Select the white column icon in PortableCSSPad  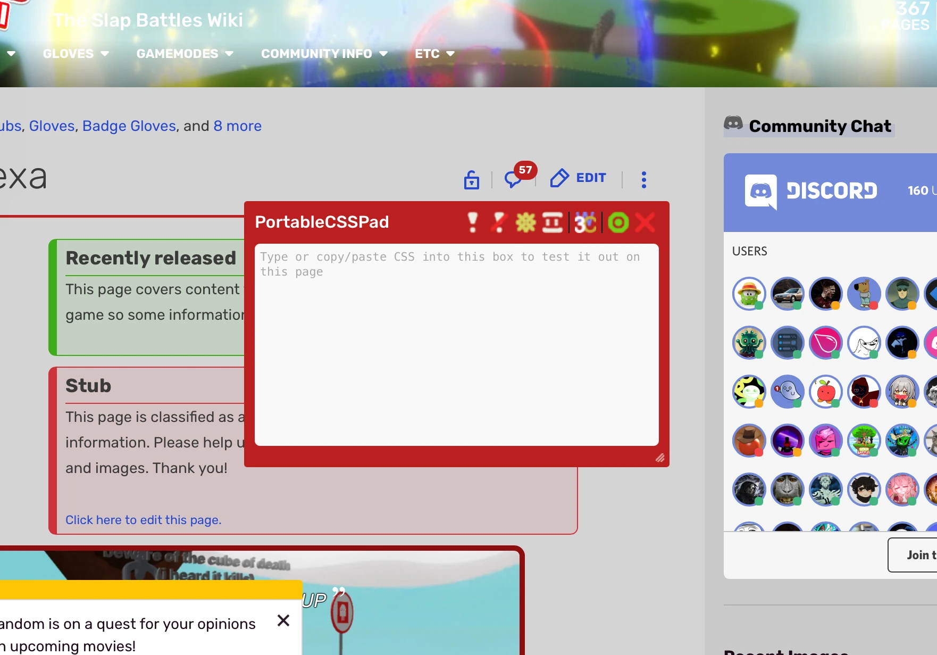552,222
